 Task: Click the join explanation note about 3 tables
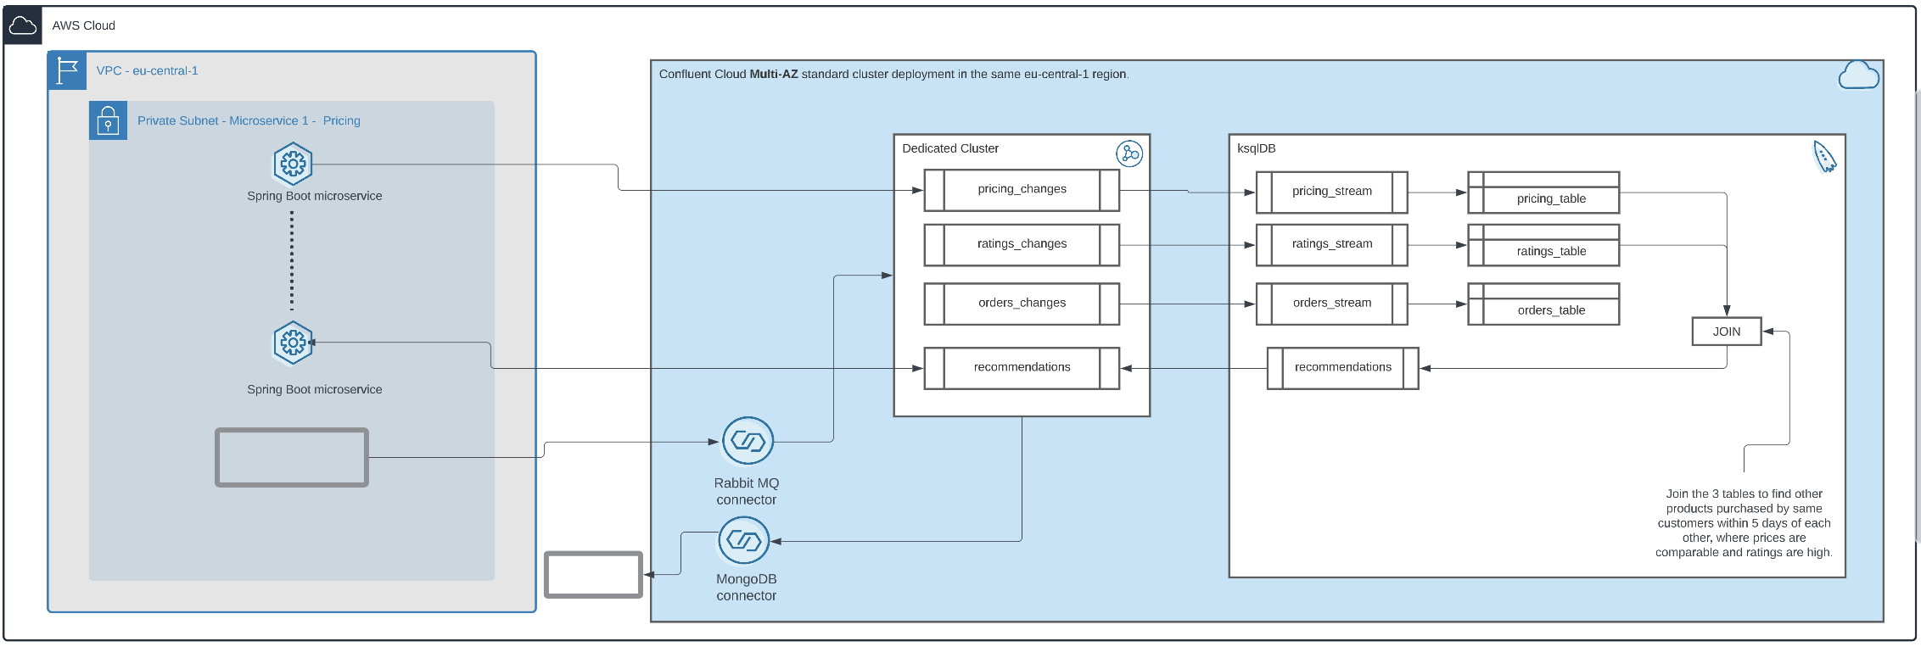click(1744, 522)
